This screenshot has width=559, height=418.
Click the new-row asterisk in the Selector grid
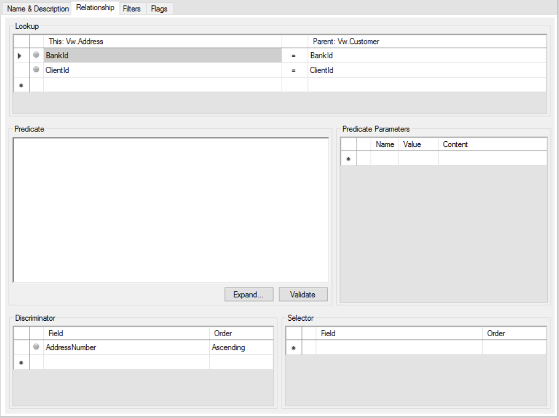(294, 347)
